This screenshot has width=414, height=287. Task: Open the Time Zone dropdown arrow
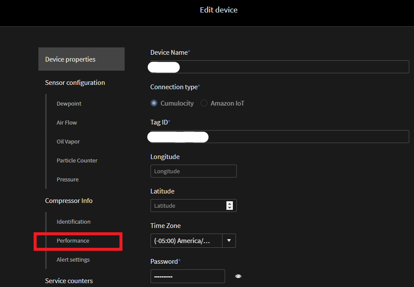coord(229,240)
